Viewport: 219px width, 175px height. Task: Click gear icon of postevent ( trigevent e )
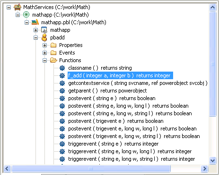[62, 121]
